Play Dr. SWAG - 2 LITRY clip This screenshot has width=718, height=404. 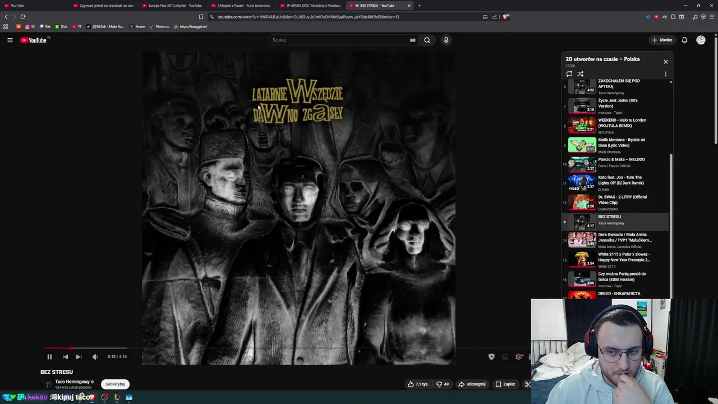point(616,203)
